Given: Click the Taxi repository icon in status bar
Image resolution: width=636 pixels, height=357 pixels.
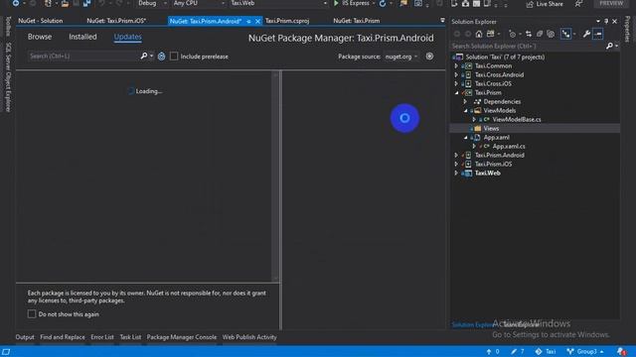Looking at the screenshot, I should tap(539, 351).
